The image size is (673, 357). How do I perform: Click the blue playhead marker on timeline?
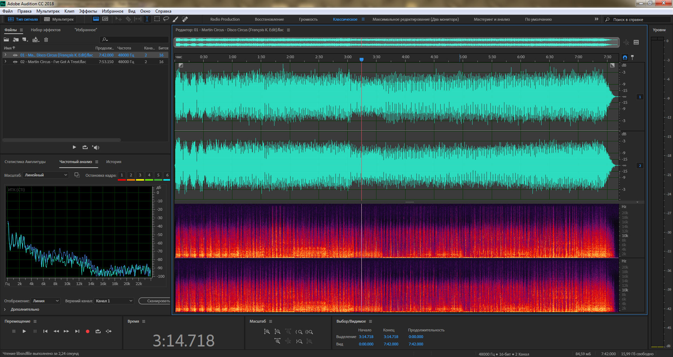361,60
